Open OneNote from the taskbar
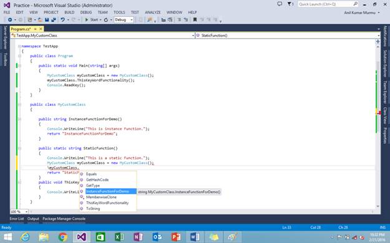 [138, 237]
